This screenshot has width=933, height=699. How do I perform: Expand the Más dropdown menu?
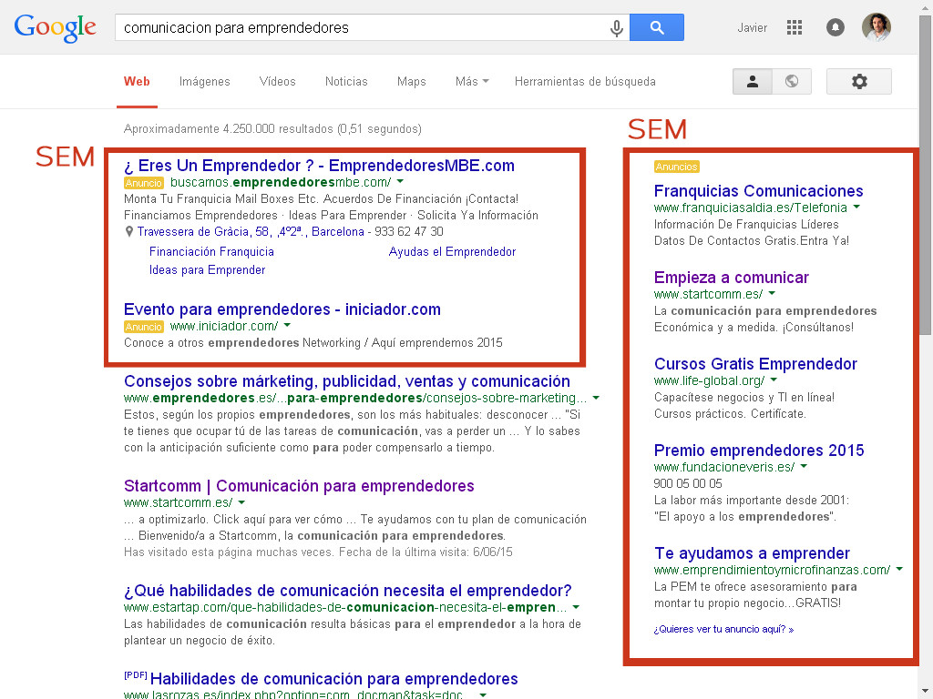472,81
